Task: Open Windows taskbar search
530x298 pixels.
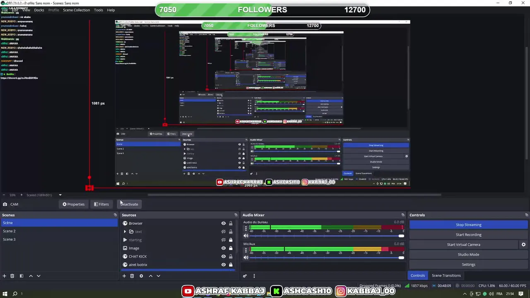Action: 15,294
